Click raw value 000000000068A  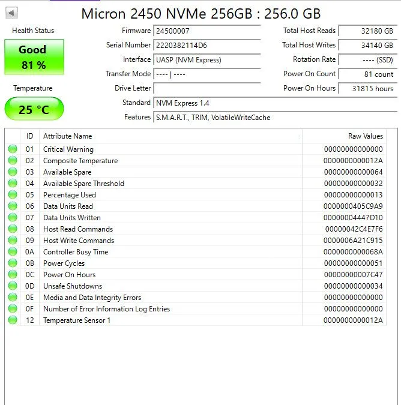click(x=353, y=252)
